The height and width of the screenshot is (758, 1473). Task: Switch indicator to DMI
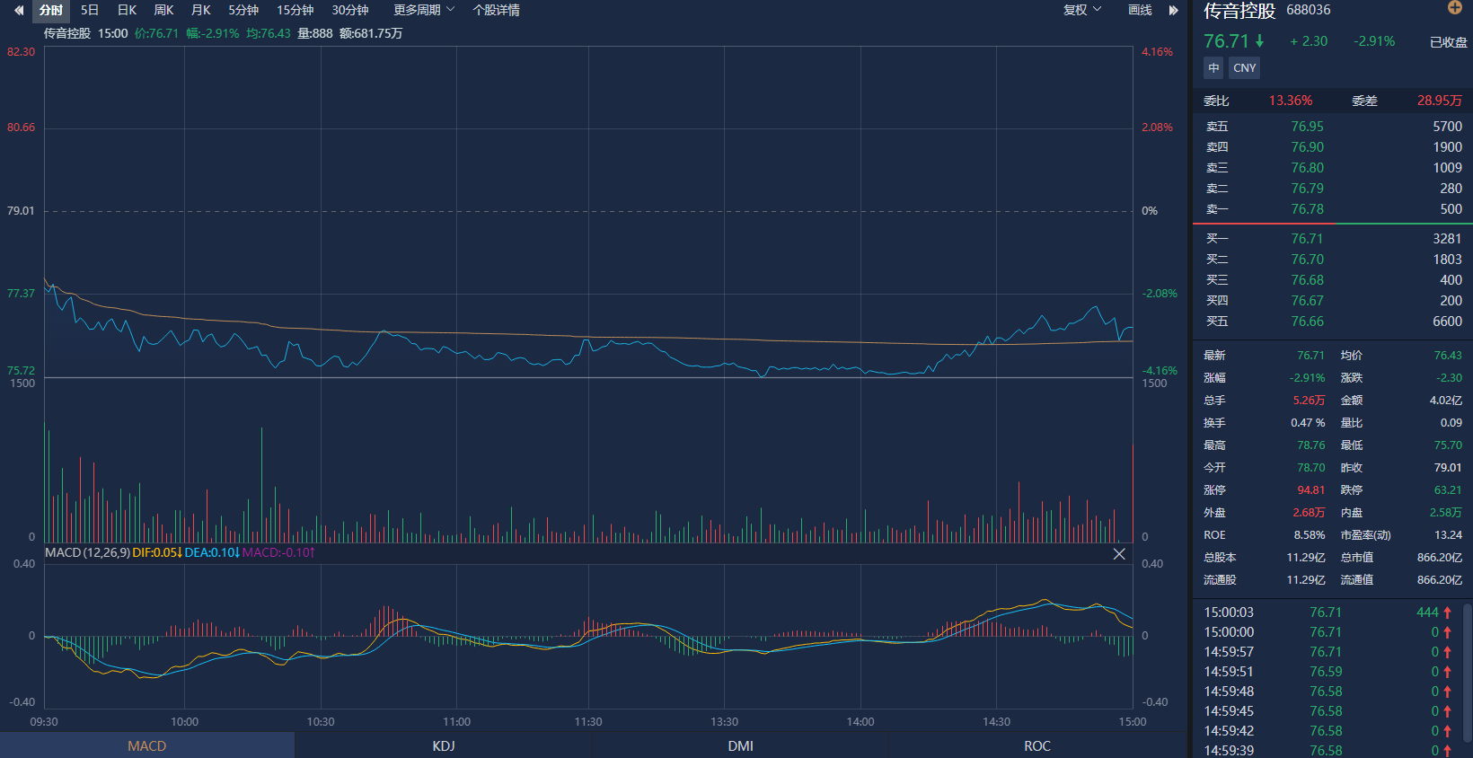pos(740,745)
